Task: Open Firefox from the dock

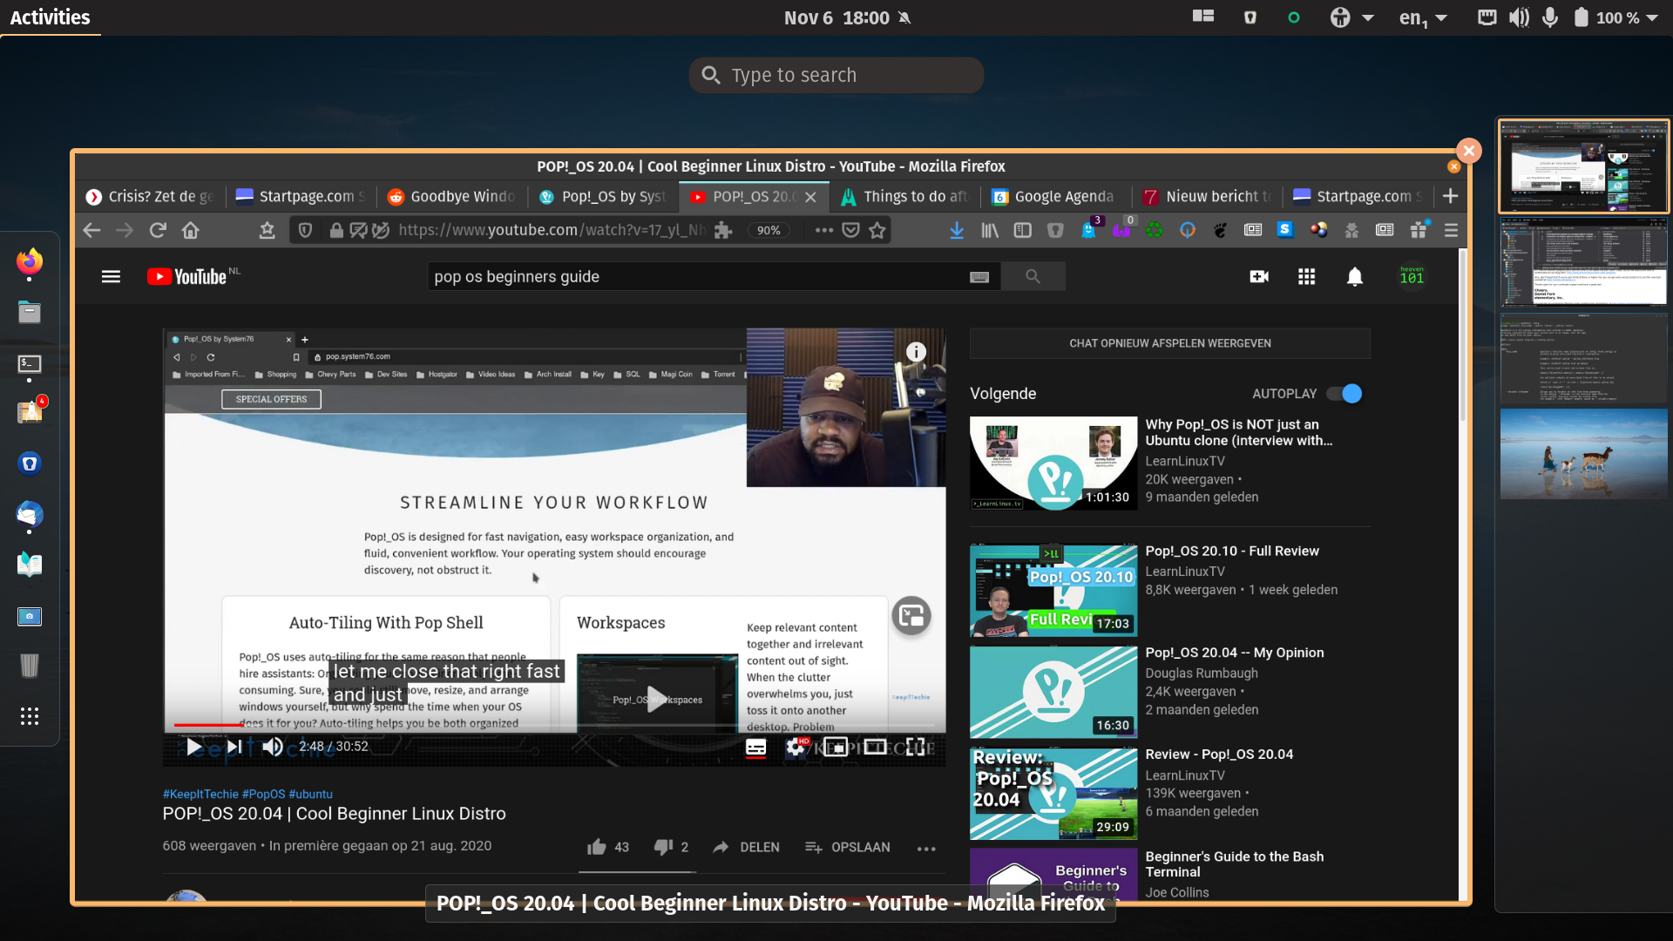Action: (x=30, y=261)
